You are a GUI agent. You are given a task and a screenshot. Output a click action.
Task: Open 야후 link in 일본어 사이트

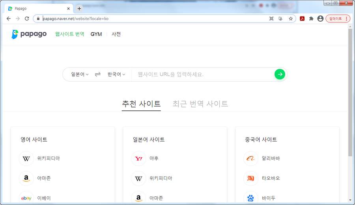154,158
